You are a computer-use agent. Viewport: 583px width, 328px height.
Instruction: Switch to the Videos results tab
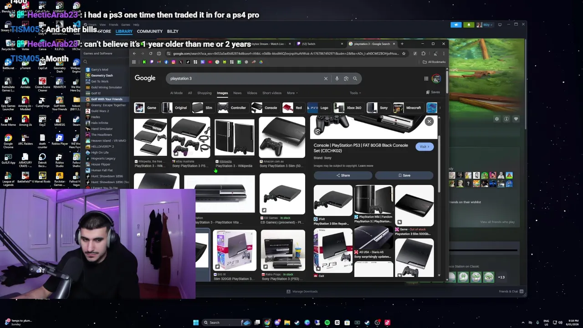(252, 93)
